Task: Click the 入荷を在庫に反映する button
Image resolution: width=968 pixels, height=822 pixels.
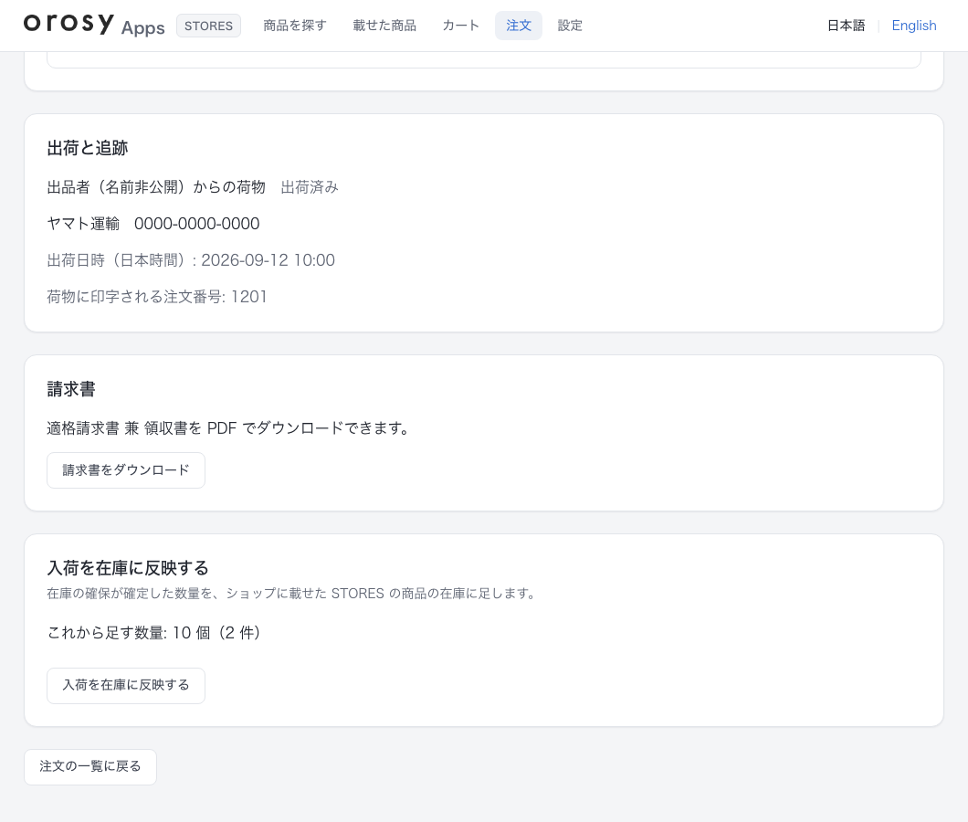Action: pyautogui.click(x=126, y=686)
